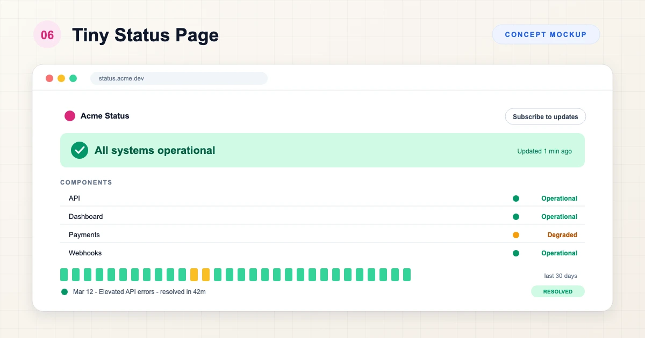This screenshot has width=645, height=338.
Task: Click the green status dot for Webhooks
Action: (516, 253)
